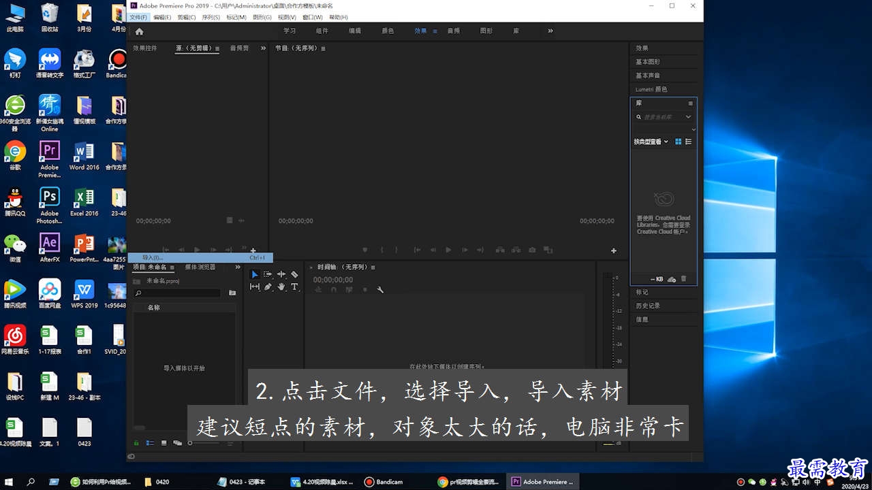Go to Premiere Home screen
The width and height of the screenshot is (872, 490).
[x=139, y=31]
